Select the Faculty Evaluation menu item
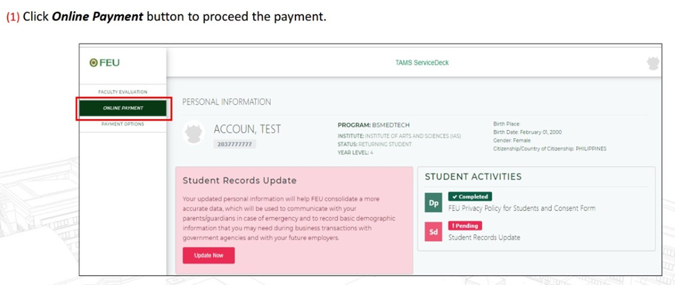 [x=123, y=92]
